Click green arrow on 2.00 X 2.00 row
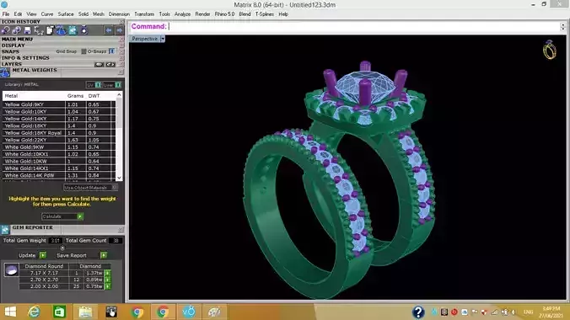The height and width of the screenshot is (320, 570). [108, 286]
